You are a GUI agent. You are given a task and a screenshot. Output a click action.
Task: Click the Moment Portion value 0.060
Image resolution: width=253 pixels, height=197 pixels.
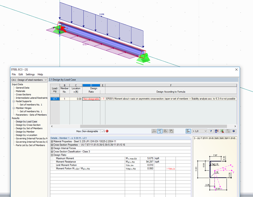[x=147, y=168]
